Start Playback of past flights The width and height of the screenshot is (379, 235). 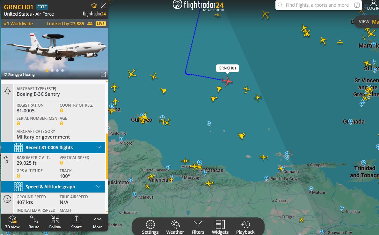click(245, 227)
